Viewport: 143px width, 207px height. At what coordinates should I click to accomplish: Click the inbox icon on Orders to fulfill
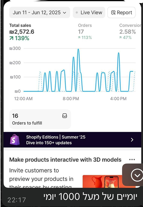click(x=65, y=116)
